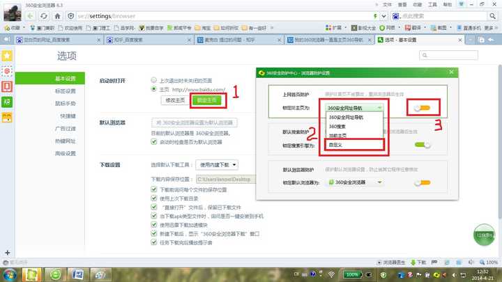502x282 pixels.
Task: Click the green lightning speed-mode icon
Action: (x=375, y=15)
